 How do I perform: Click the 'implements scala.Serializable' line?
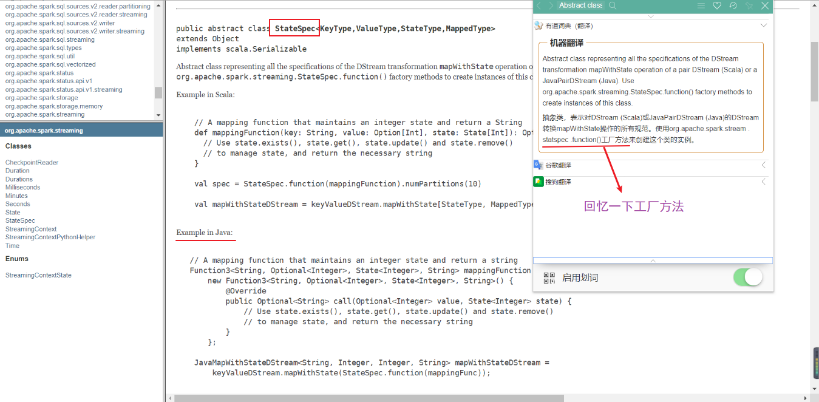point(241,49)
